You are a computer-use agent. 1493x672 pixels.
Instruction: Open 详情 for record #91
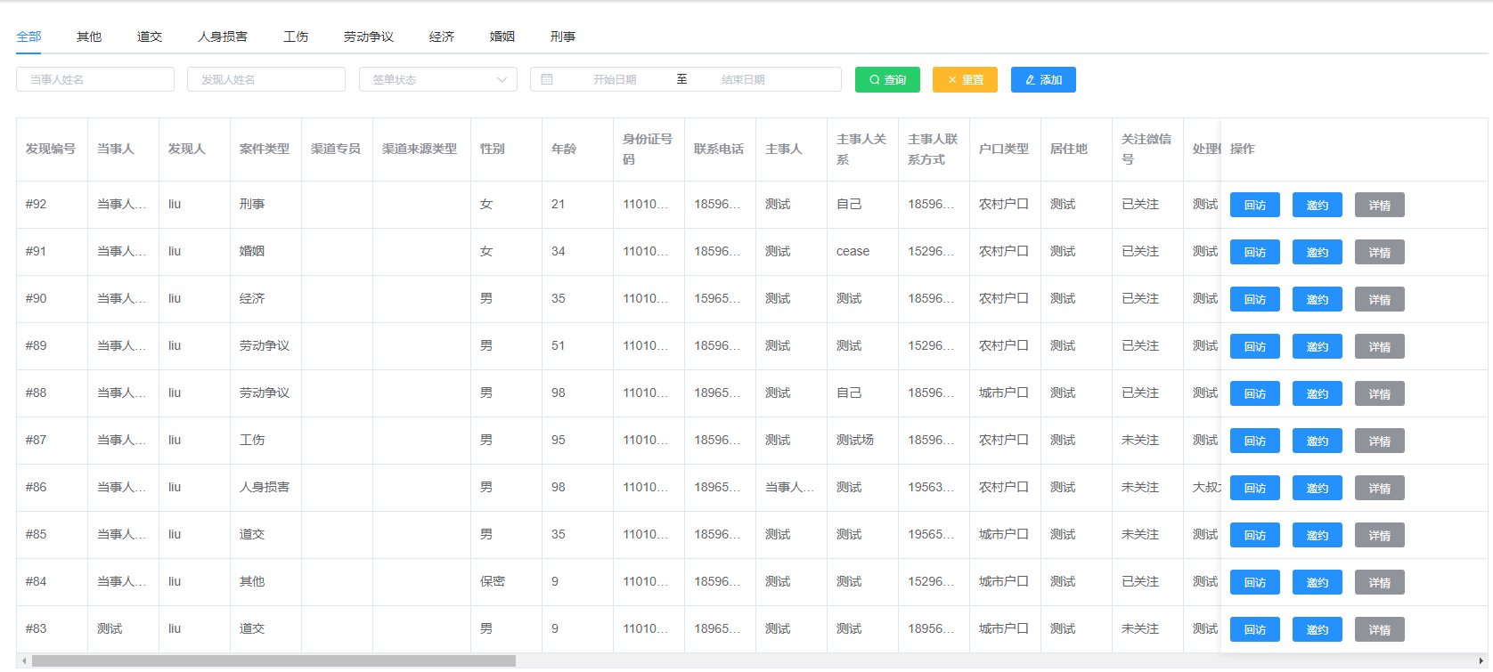[1380, 252]
